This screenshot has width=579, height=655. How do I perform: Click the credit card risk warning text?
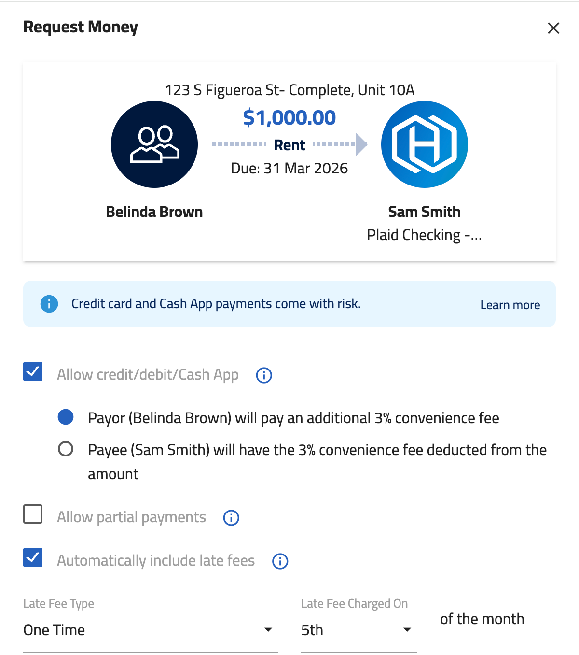216,304
